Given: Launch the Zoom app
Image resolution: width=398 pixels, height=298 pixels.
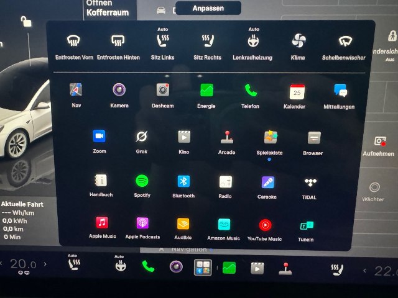Looking at the screenshot, I should tap(99, 136).
